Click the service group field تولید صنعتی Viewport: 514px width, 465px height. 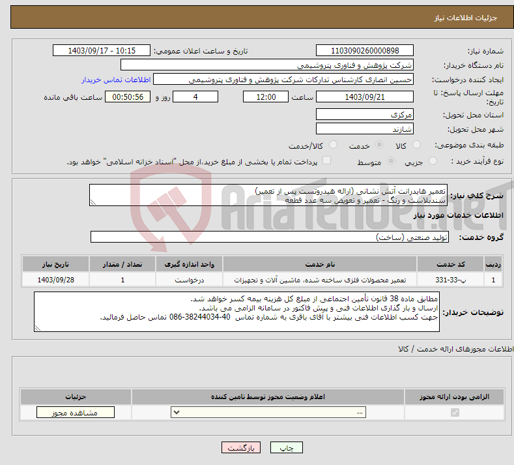coord(270,237)
